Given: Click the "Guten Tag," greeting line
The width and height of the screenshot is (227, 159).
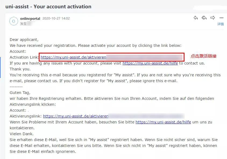Looking at the screenshot, I should pyautogui.click(x=20, y=93).
